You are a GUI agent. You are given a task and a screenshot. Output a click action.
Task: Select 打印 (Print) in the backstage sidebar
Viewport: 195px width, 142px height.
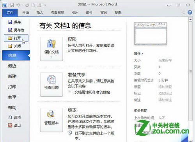point(12,87)
